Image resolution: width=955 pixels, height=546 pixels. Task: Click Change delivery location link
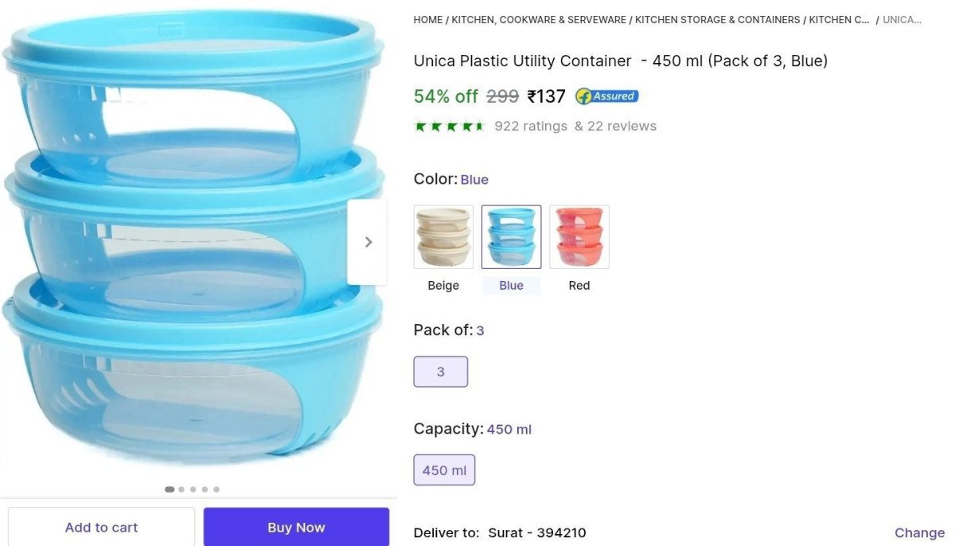click(919, 532)
